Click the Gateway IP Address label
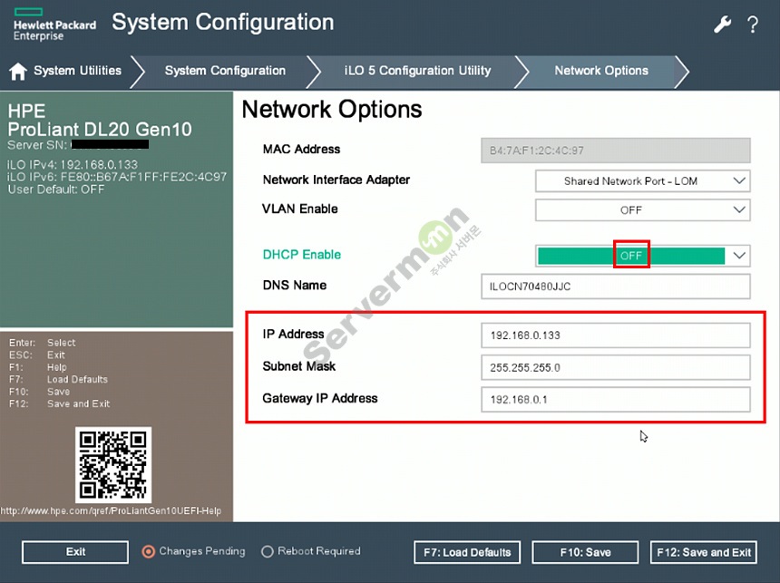Image resolution: width=780 pixels, height=583 pixels. [x=320, y=398]
